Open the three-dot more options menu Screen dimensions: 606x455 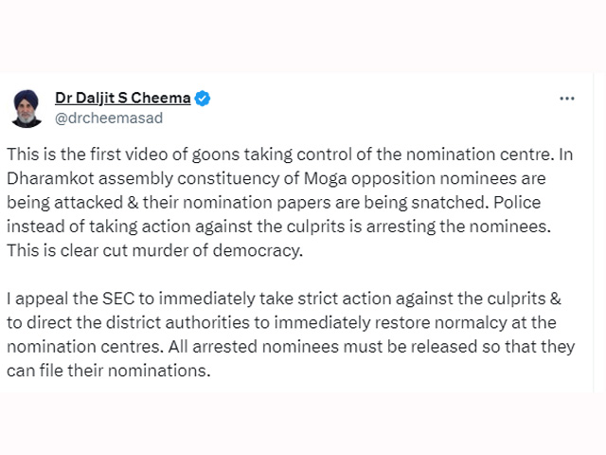[x=566, y=99]
